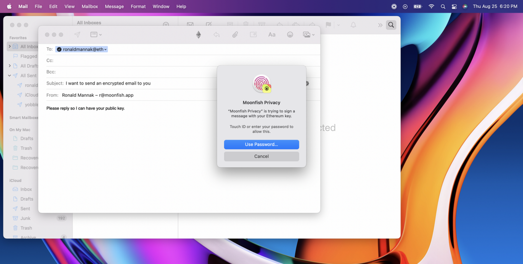523x264 pixels.
Task: Open the Mailbox menu
Action: (90, 6)
